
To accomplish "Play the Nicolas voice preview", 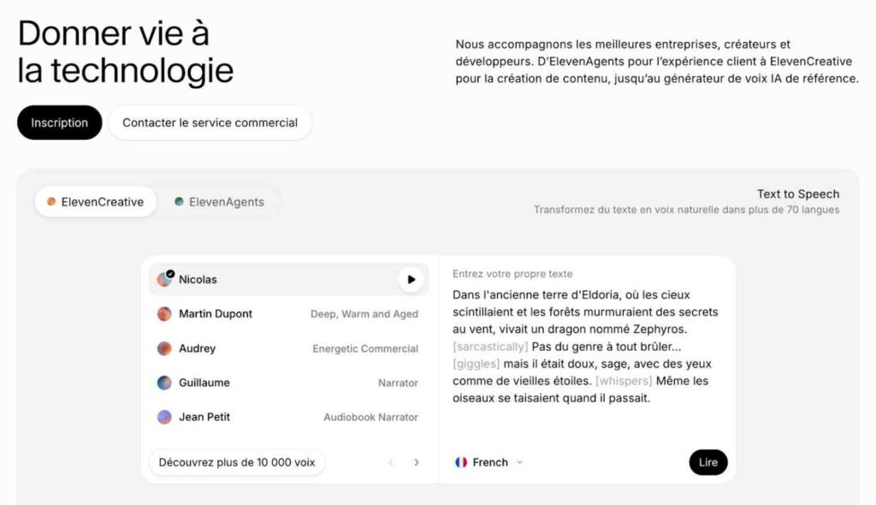I will (x=411, y=279).
